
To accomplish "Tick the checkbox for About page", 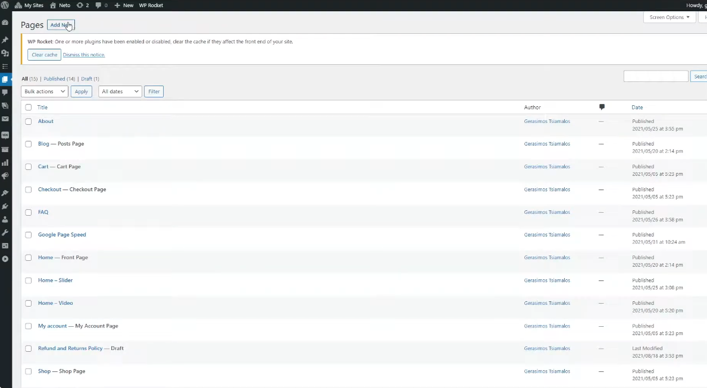I will click(x=28, y=121).
